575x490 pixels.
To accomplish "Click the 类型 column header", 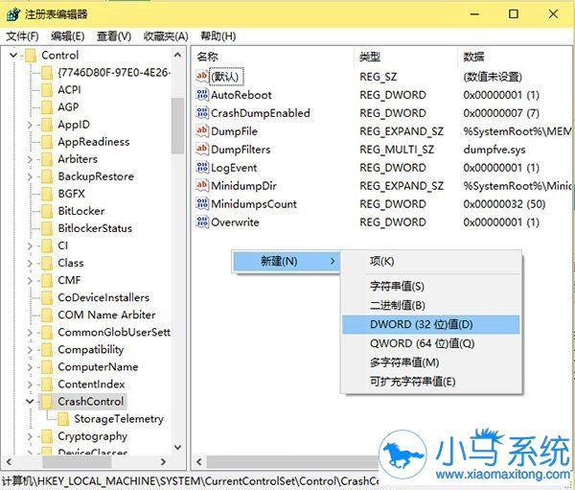I will [406, 57].
